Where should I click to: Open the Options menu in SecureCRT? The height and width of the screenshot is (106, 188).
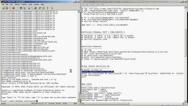click(x=17, y=4)
